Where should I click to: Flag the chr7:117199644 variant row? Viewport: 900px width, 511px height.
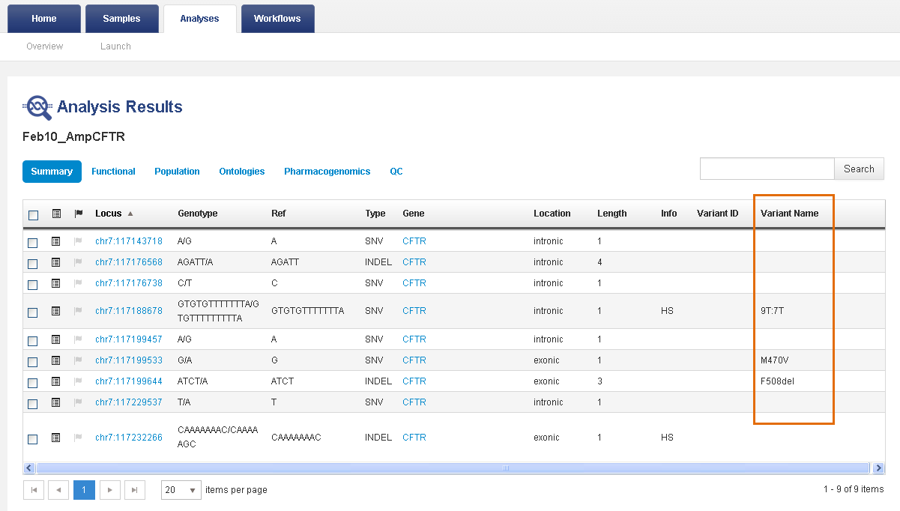click(78, 381)
